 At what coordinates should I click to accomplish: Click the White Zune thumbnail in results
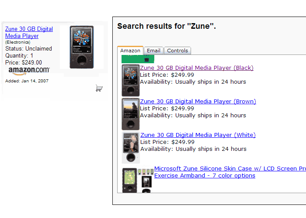coord(131,147)
